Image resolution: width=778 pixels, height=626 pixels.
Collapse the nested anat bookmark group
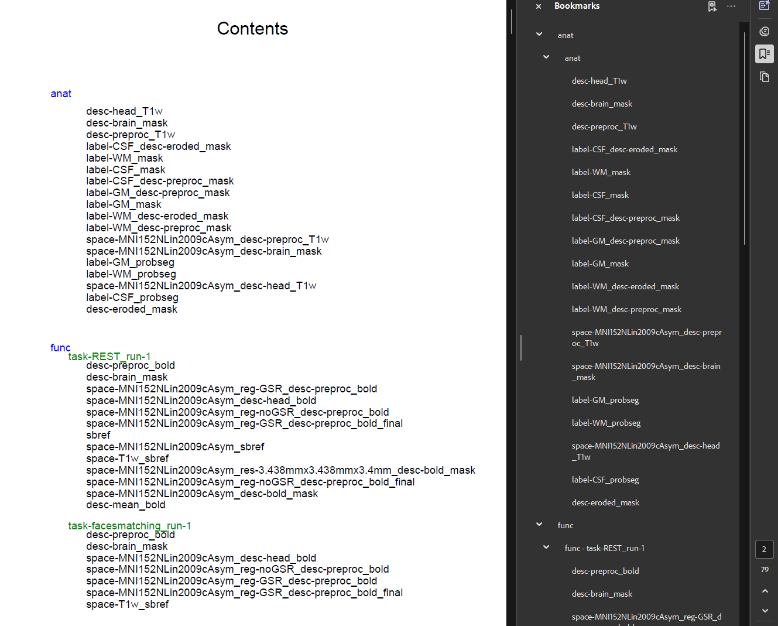pyautogui.click(x=546, y=57)
